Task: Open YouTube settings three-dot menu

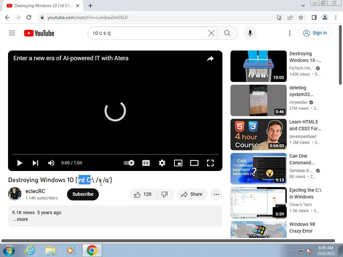Action: 290,33
